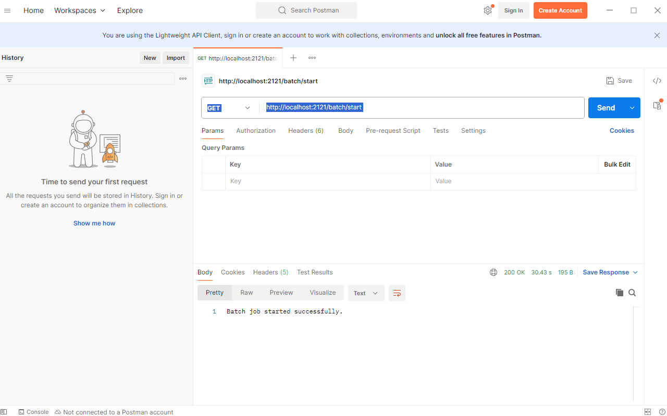Expand Send button options arrow

[632, 108]
